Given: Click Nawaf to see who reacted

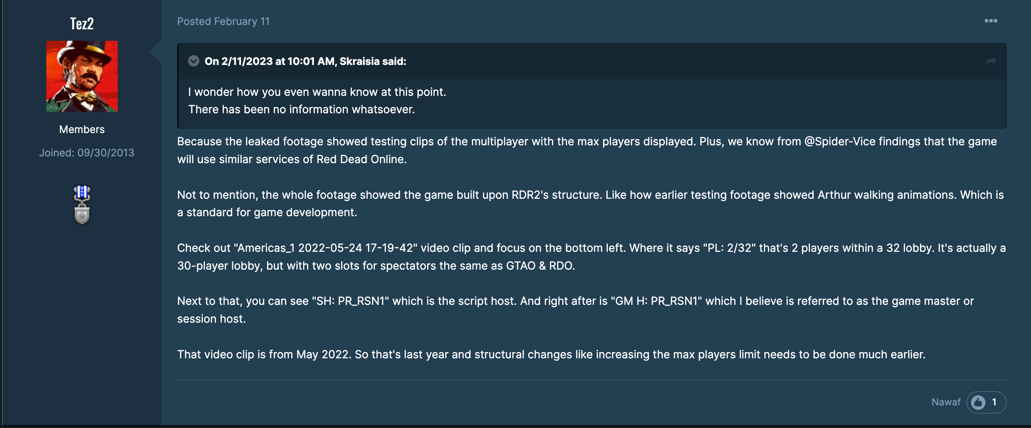Looking at the screenshot, I should (946, 402).
